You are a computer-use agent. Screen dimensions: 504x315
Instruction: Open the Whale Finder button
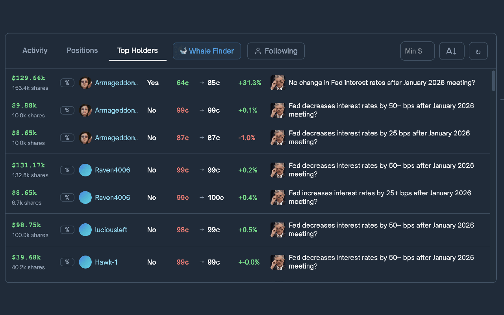[x=207, y=51]
